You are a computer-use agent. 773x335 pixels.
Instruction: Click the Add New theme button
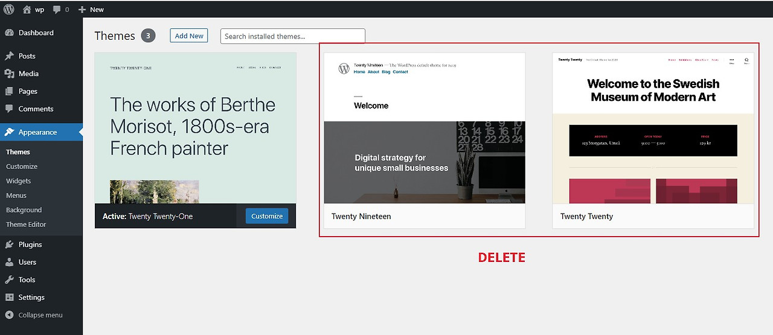pyautogui.click(x=189, y=36)
